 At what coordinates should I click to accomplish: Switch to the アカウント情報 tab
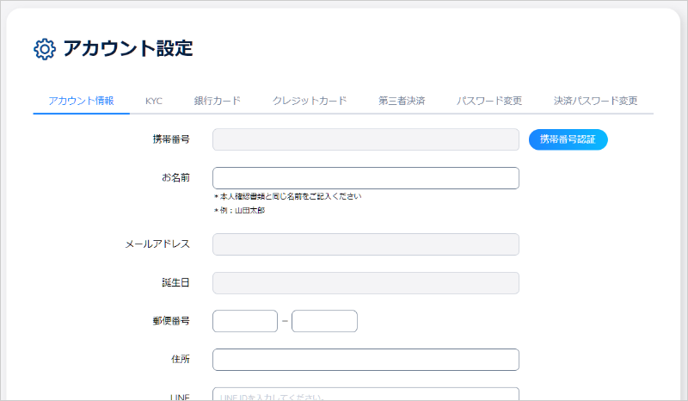coord(81,101)
